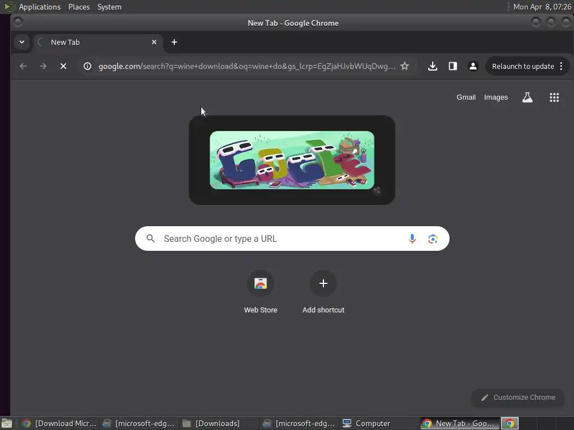Image resolution: width=574 pixels, height=430 pixels.
Task: Click the date and time clock in panel
Action: [542, 7]
